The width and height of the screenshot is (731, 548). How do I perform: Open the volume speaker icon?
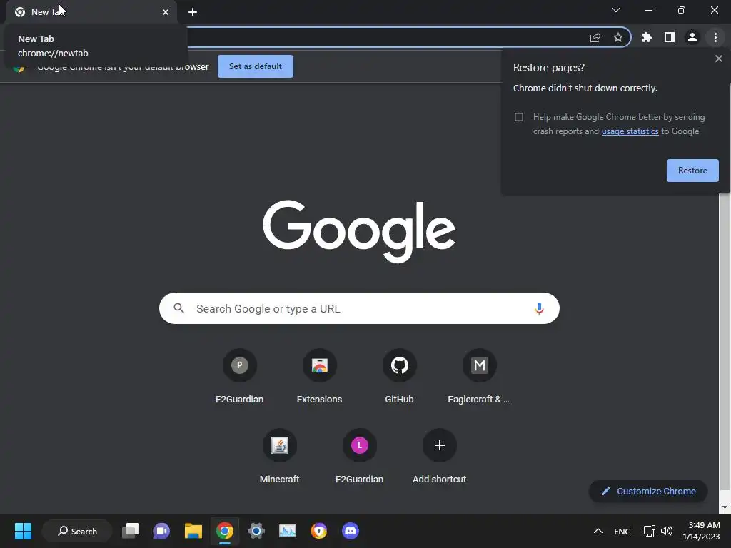[x=667, y=531]
